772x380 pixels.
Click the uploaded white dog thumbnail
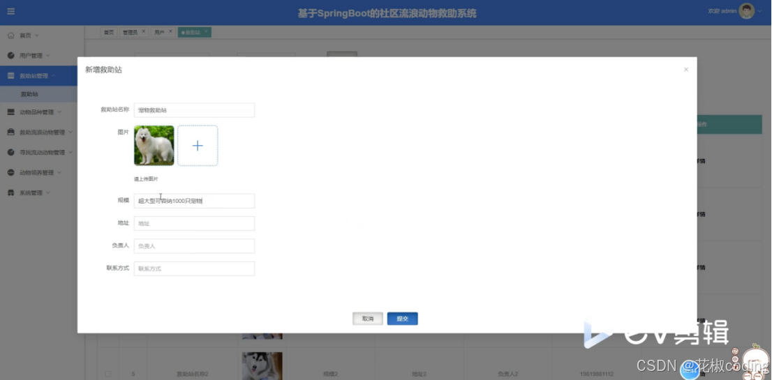154,146
